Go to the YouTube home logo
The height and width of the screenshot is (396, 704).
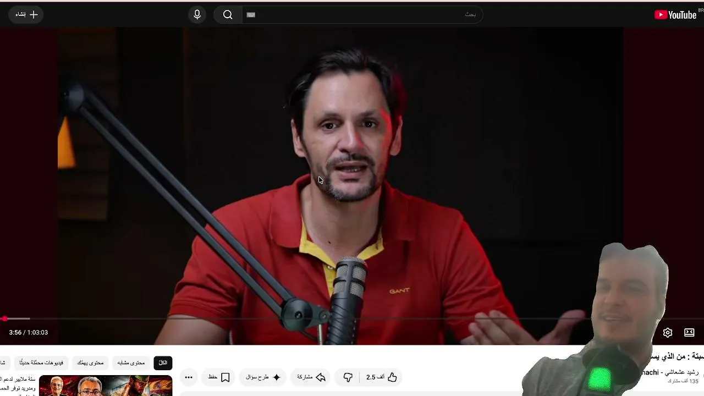pos(675,15)
